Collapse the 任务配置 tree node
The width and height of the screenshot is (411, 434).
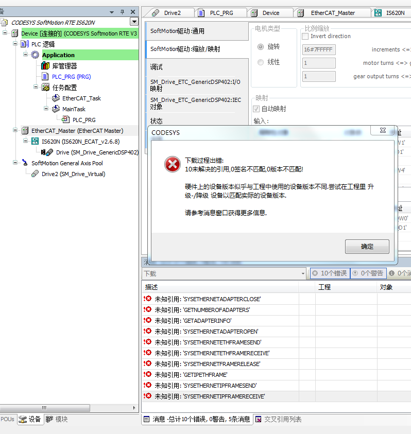point(36,88)
